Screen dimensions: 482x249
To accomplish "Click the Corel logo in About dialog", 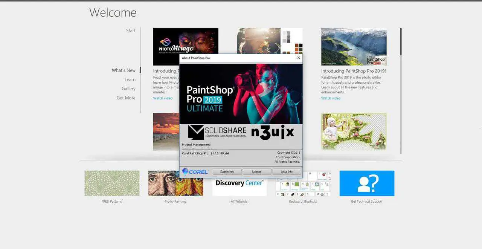I will [x=195, y=172].
